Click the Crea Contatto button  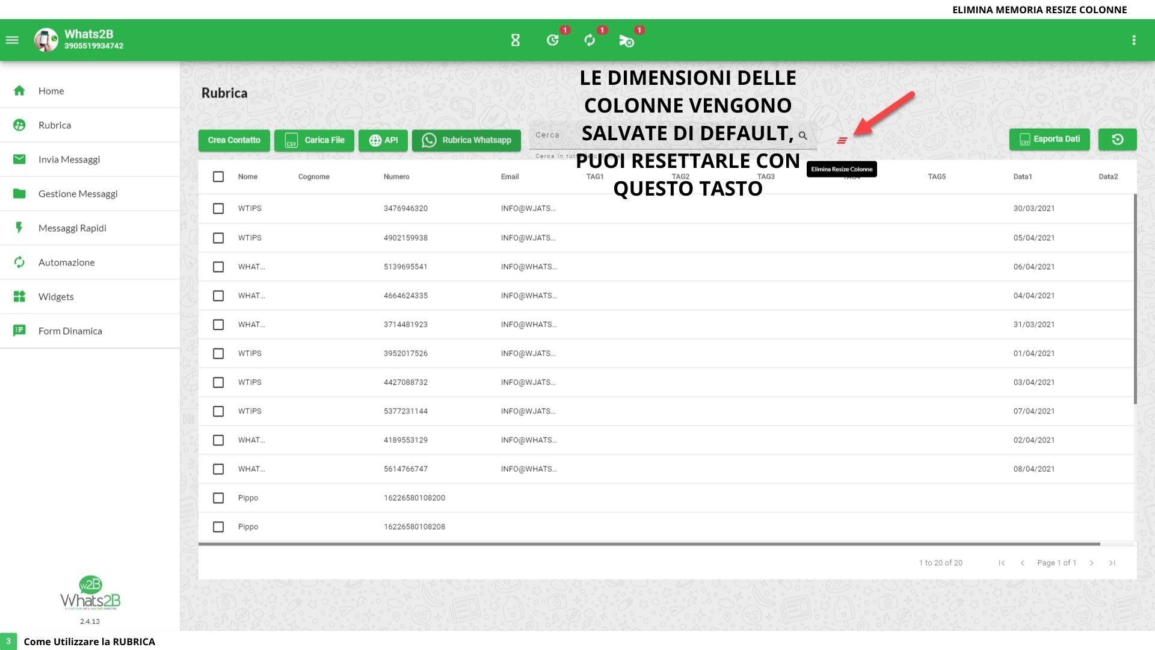[234, 140]
